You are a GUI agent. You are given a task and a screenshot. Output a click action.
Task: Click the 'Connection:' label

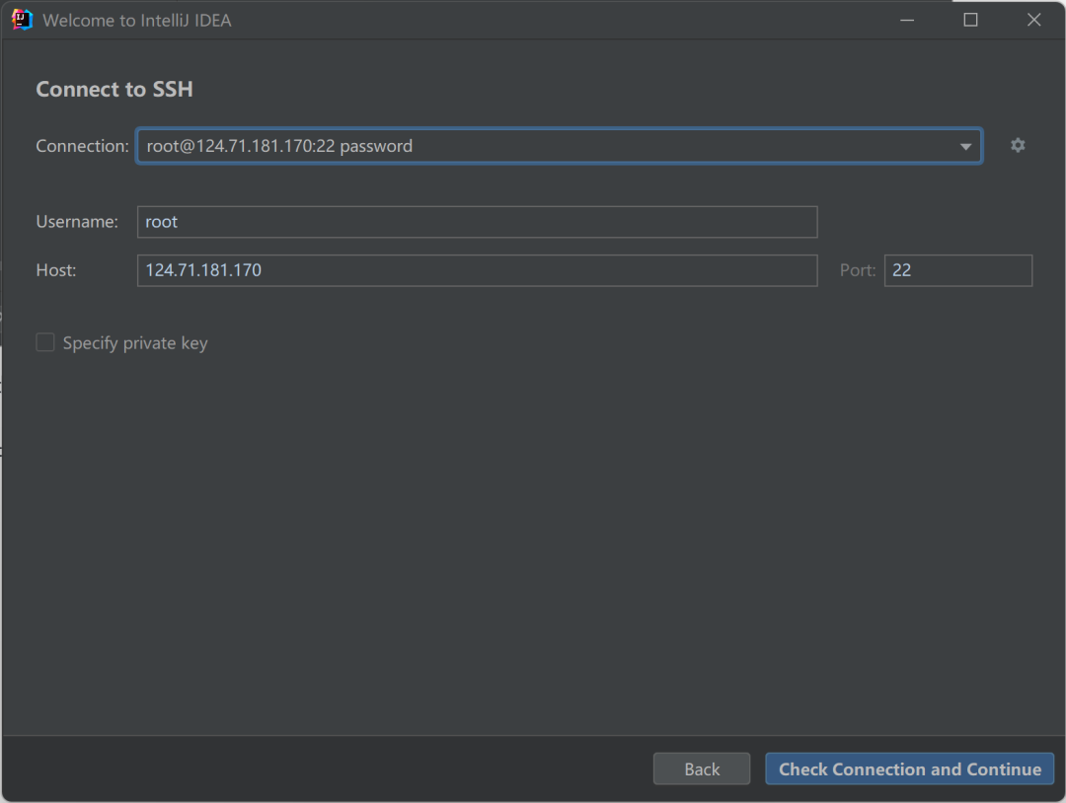(x=82, y=146)
